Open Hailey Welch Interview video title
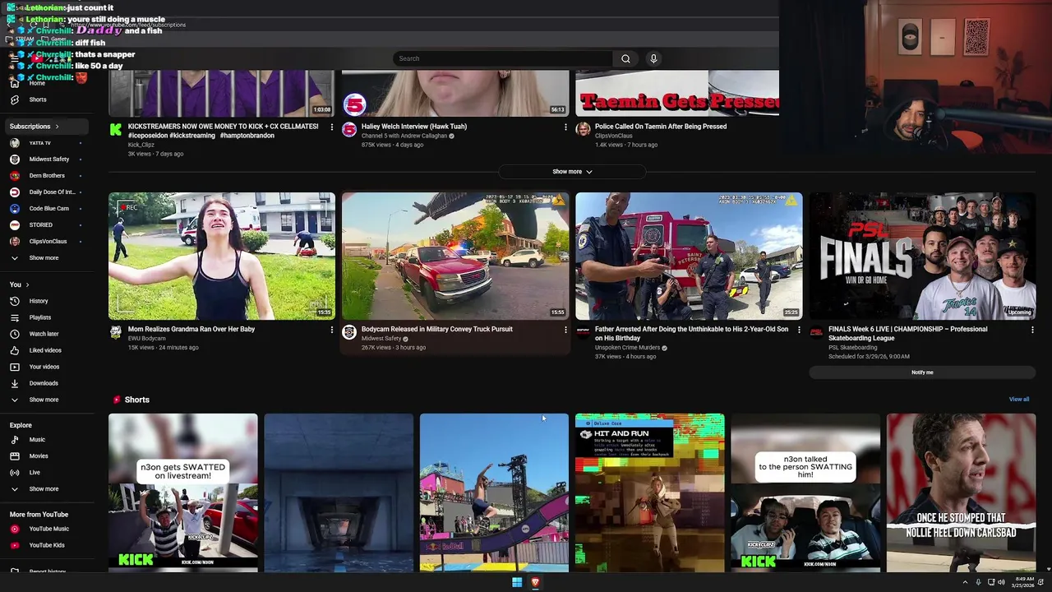Viewport: 1052px width, 592px height. click(x=414, y=127)
